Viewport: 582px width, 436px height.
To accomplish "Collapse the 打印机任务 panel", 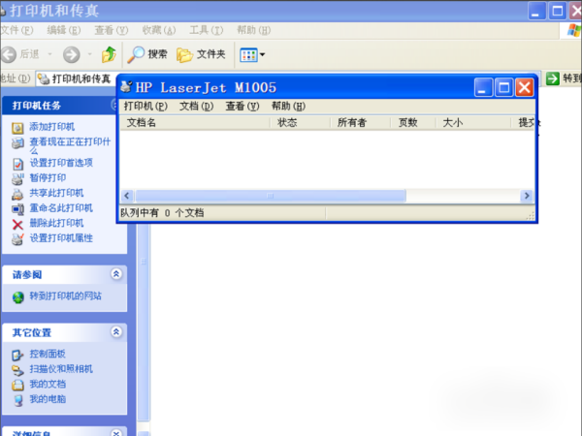I will pos(113,105).
